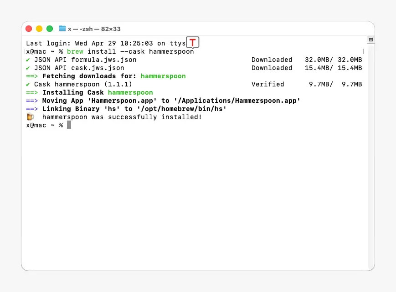Click green checkmark beside Cask hammerspoon
This screenshot has width=396, height=292.
point(28,84)
